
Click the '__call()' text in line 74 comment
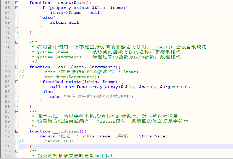coord(162,47)
